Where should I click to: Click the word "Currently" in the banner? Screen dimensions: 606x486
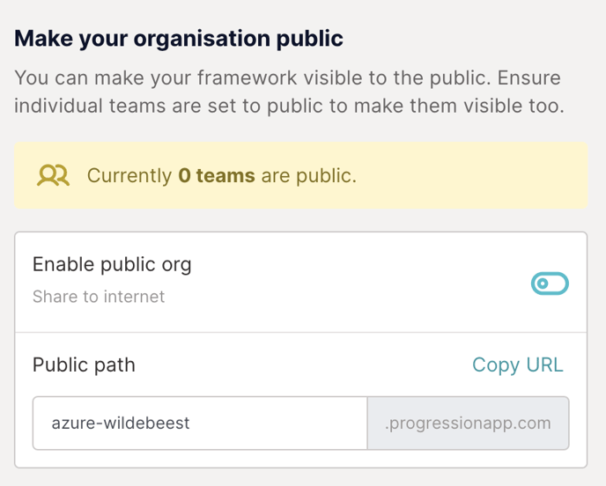point(129,176)
